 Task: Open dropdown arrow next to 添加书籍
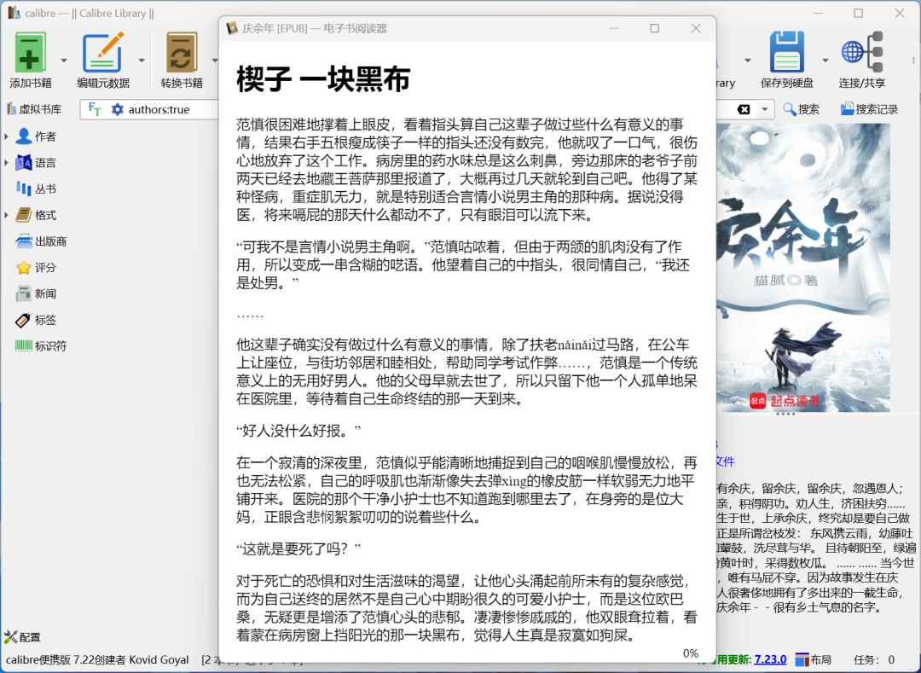tap(64, 61)
